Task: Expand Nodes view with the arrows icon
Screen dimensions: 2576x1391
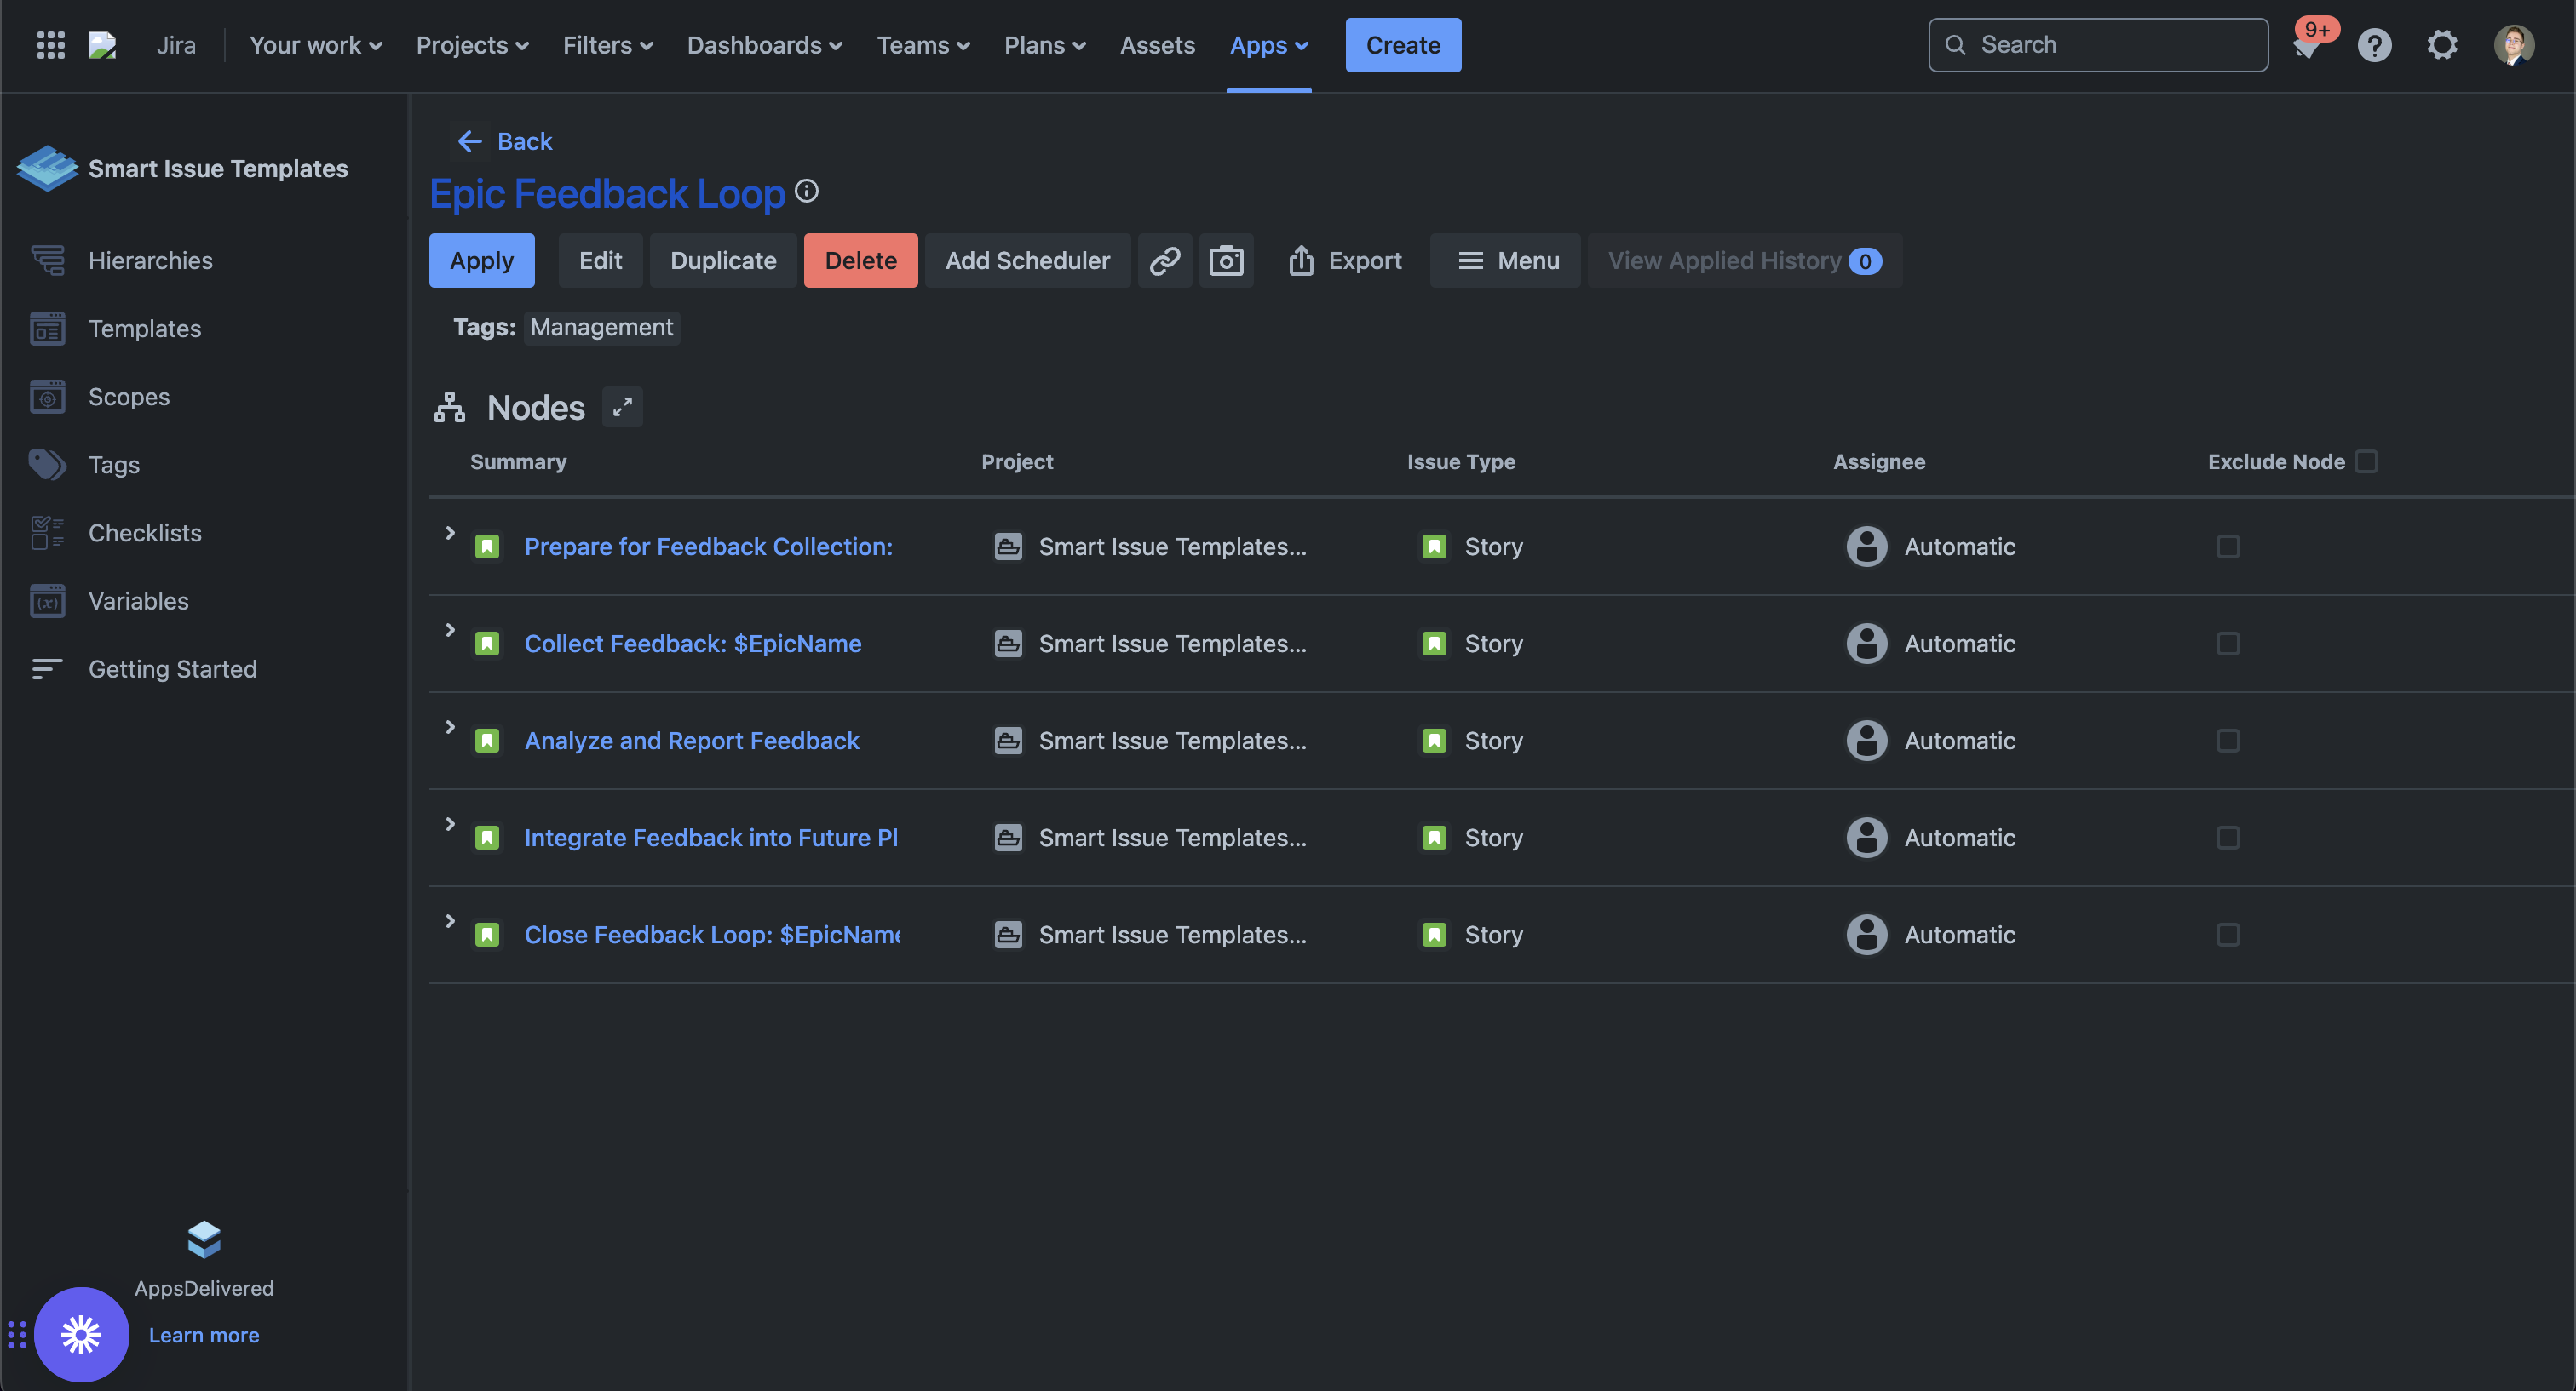Action: [622, 407]
